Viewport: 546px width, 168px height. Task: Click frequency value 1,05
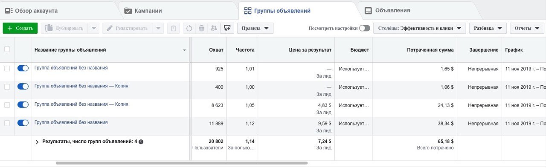click(x=250, y=105)
